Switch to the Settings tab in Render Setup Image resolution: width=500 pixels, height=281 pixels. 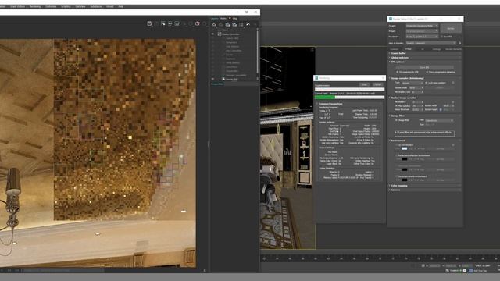point(437,49)
